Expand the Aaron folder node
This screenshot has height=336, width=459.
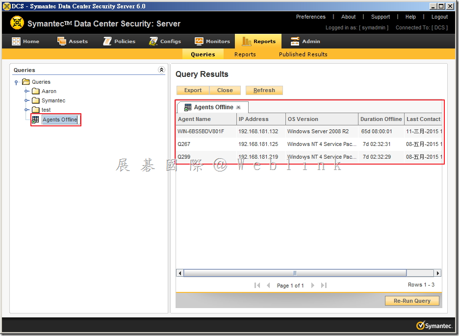pyautogui.click(x=26, y=91)
